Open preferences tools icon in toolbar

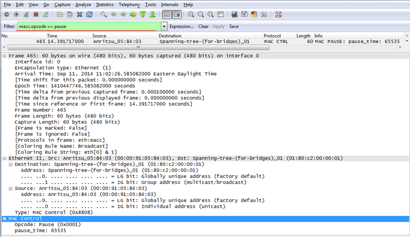264,14
